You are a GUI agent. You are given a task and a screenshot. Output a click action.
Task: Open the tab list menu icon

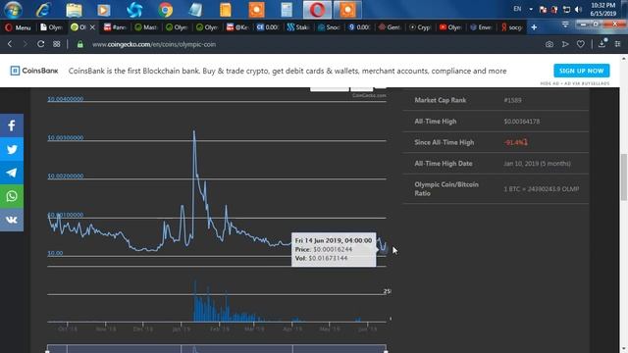click(565, 25)
